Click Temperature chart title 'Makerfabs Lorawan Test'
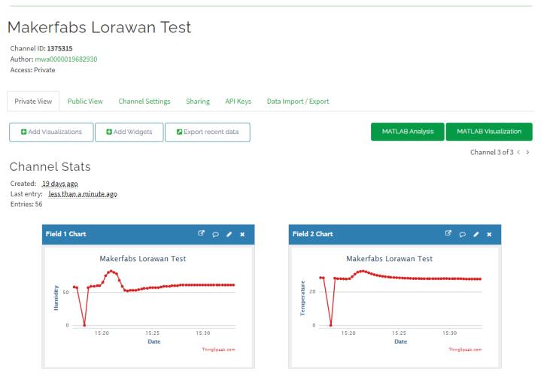Image resolution: width=559 pixels, height=383 pixels. click(389, 259)
